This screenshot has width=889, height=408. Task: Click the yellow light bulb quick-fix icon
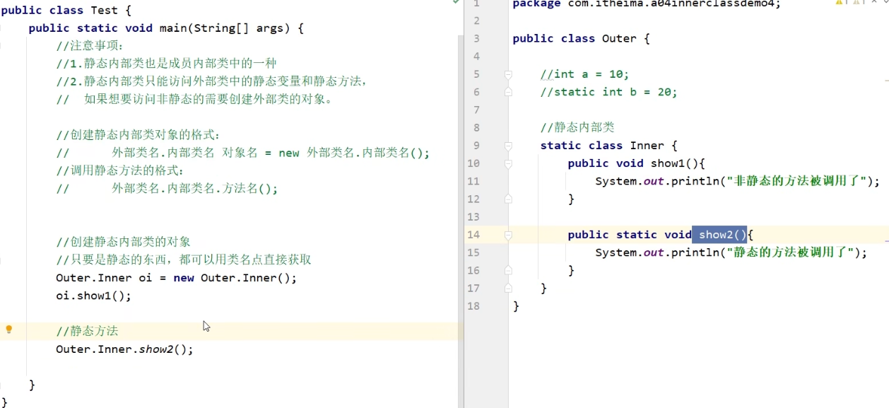click(x=9, y=330)
